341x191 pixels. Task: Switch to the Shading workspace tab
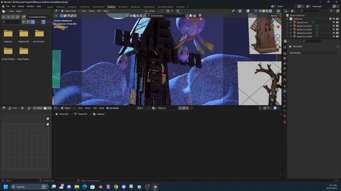pos(111,7)
